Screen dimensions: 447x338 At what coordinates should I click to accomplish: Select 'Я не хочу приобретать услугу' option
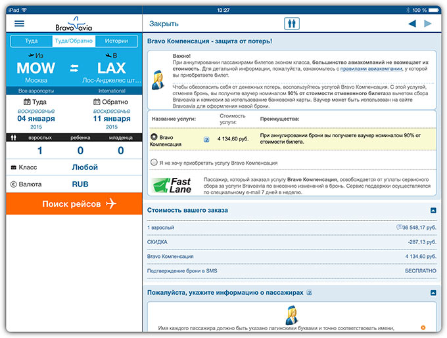[154, 163]
